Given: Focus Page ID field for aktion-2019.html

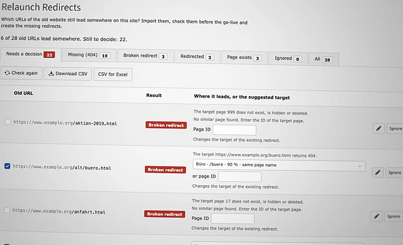Looking at the screenshot, I should tap(235, 130).
